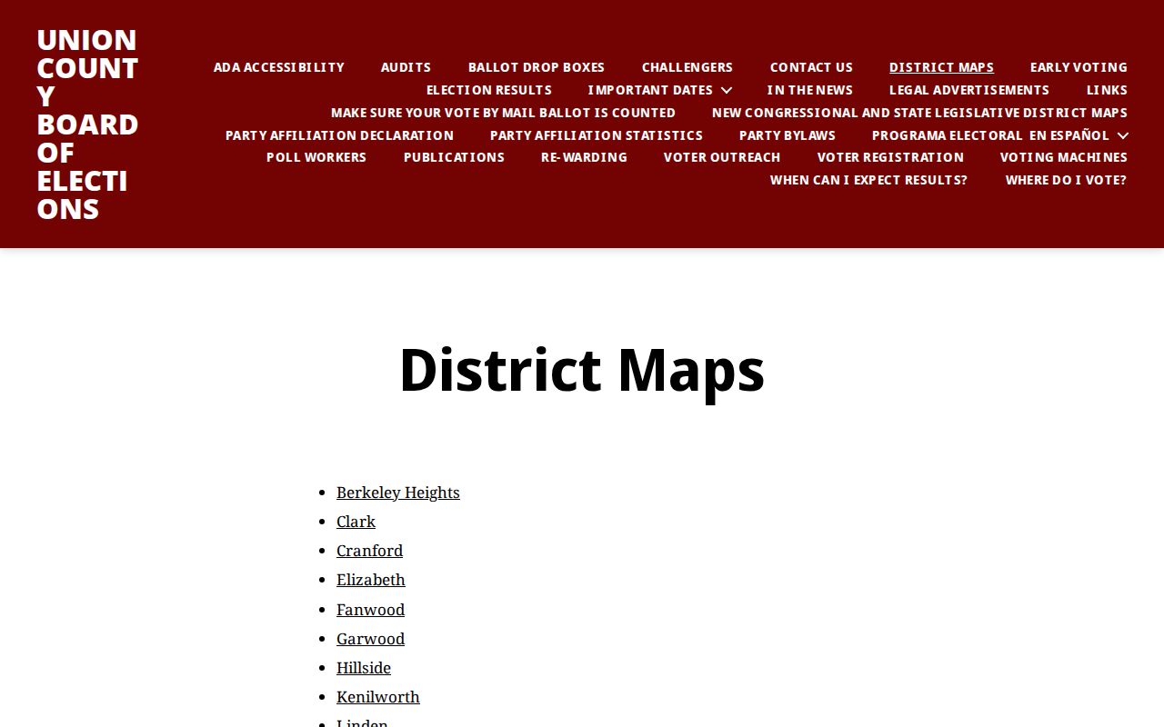Open the ADA Accessibility menu item
The width and height of the screenshot is (1164, 727).
[279, 67]
